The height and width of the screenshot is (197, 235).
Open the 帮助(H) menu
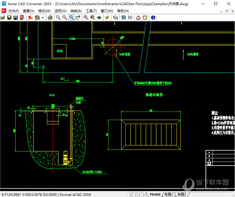123,11
